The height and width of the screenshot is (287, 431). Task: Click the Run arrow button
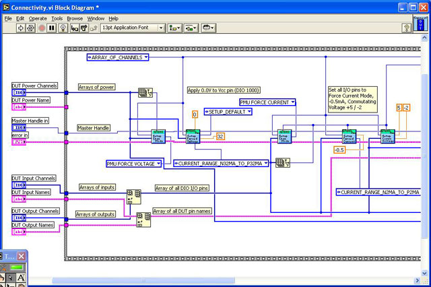coord(21,28)
